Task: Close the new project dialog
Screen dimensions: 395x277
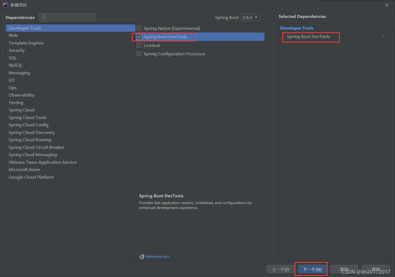Action: click(387, 5)
